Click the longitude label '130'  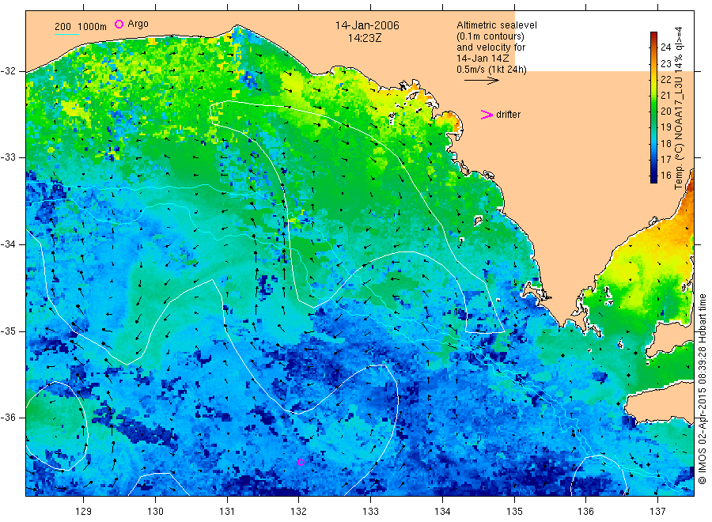tap(155, 511)
